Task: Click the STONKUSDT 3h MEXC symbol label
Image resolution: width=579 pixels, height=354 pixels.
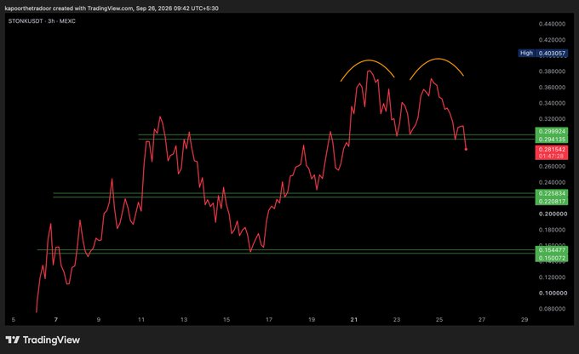Action: tap(42, 21)
